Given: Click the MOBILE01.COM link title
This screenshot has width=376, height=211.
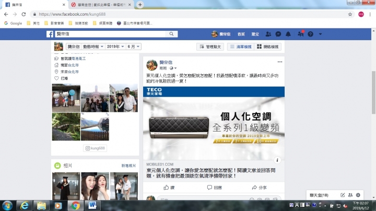Looking at the screenshot, I should (x=211, y=173).
